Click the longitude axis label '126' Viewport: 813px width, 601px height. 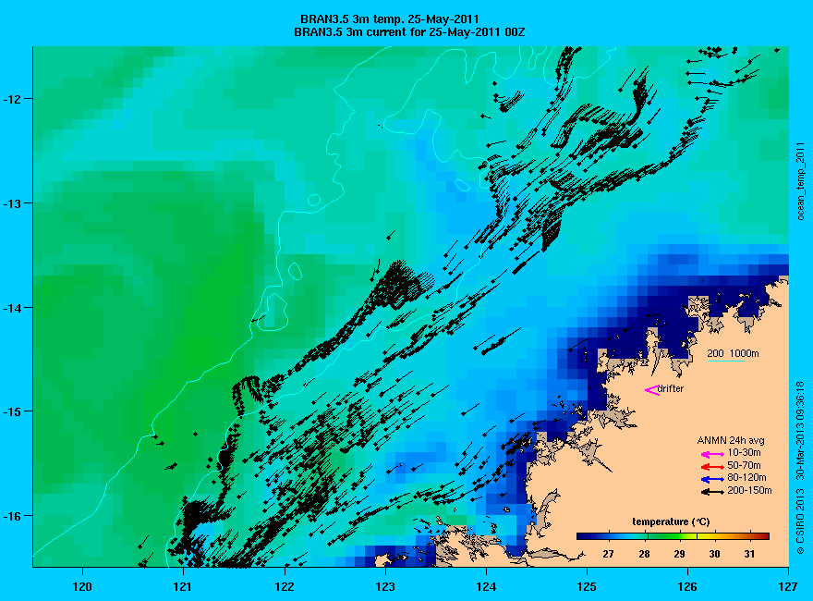pos(687,587)
